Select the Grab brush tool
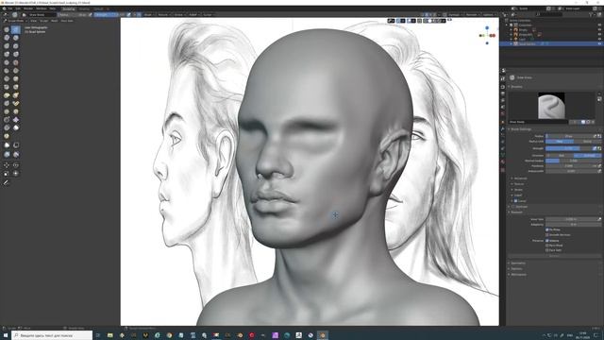604x340 pixels. click(15, 87)
